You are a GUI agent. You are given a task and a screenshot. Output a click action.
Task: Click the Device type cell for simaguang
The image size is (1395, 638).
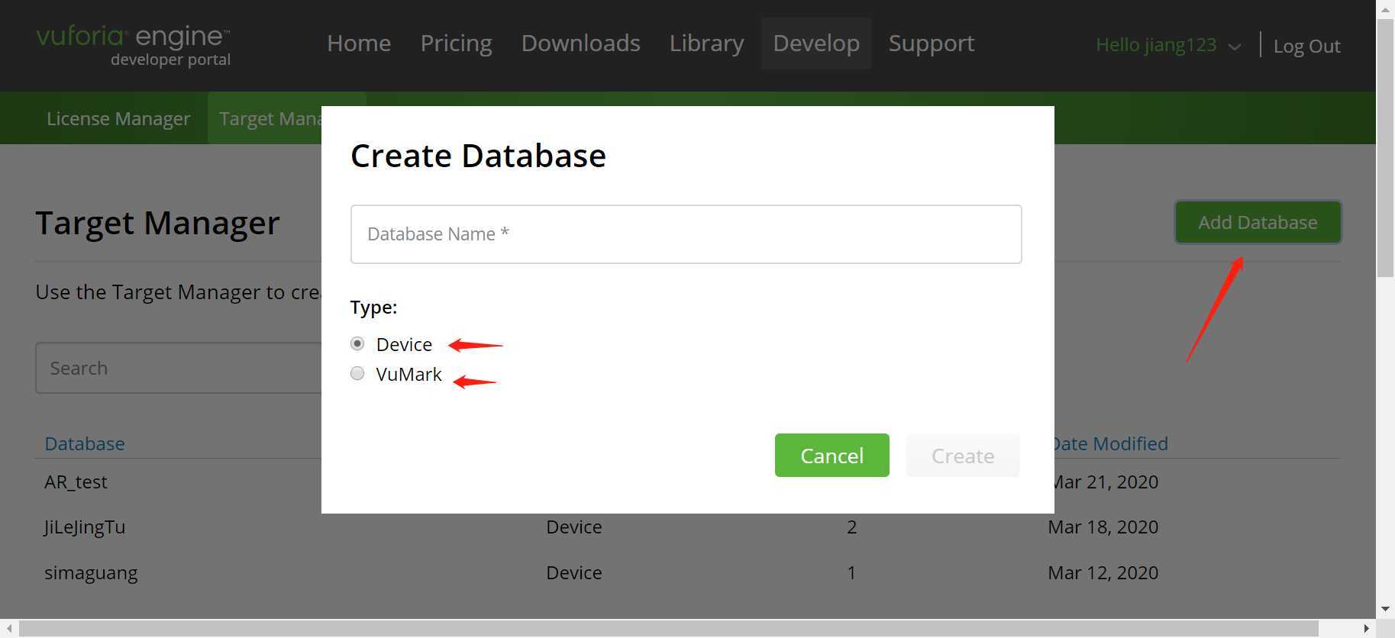click(574, 573)
